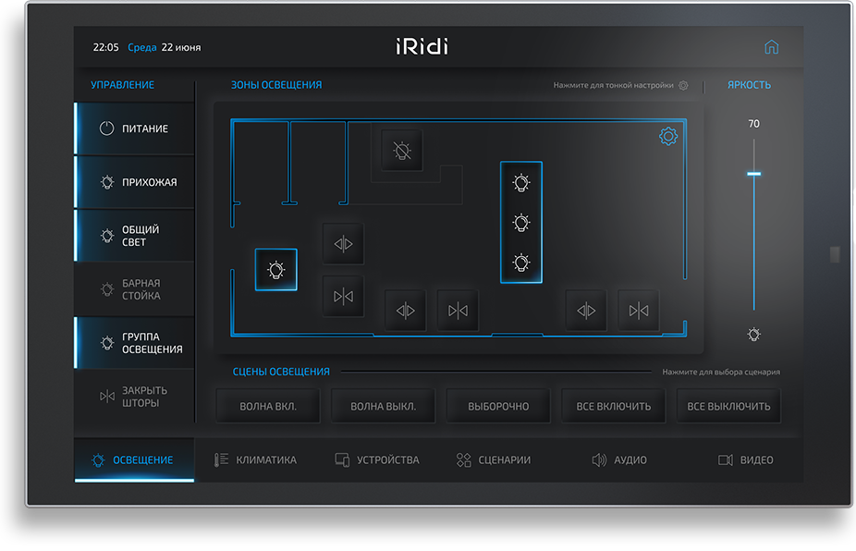Click the lamp icon of ОСВЕЩЕНИЕ tab
Viewport: 856px width, 551px height.
click(x=98, y=459)
